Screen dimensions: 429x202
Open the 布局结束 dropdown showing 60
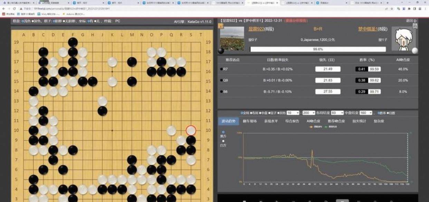pyautogui.click(x=337, y=113)
